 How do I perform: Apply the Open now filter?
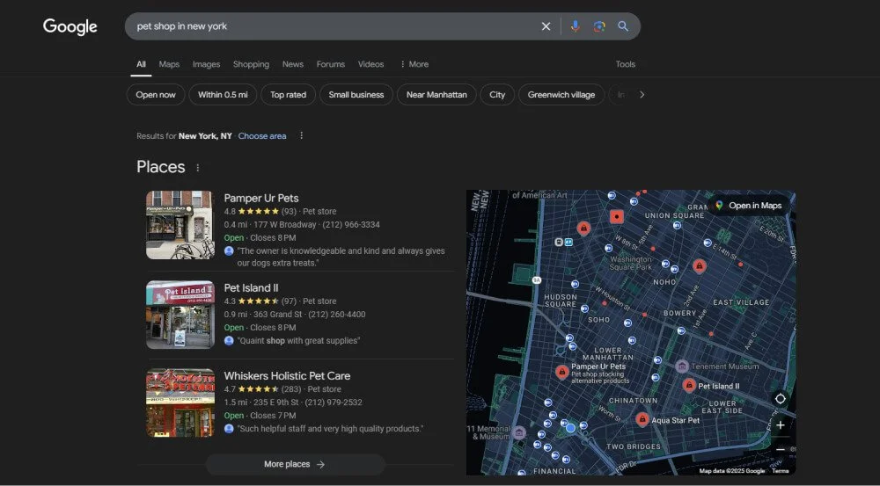point(156,95)
